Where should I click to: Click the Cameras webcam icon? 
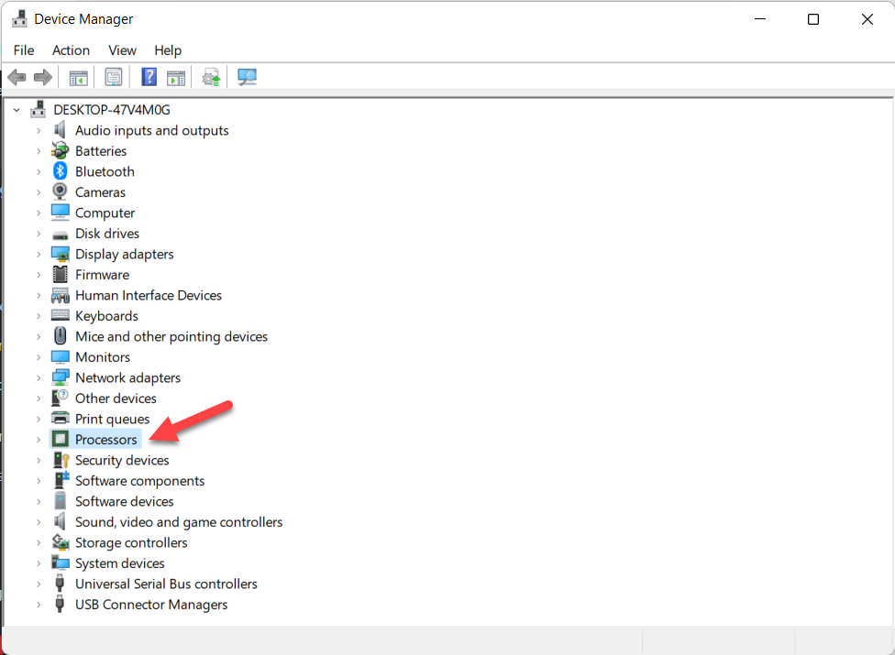[61, 192]
